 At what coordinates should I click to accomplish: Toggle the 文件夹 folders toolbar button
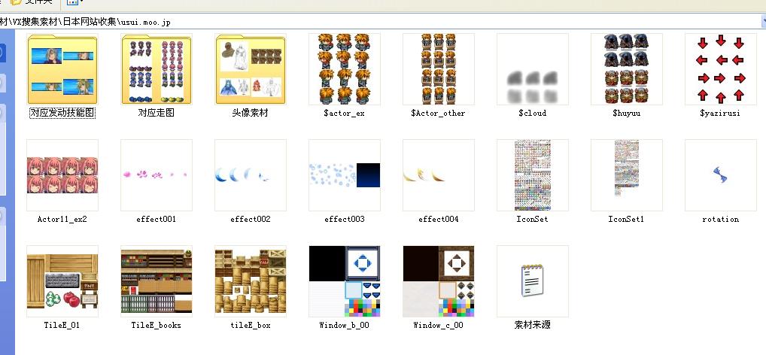point(32,2)
